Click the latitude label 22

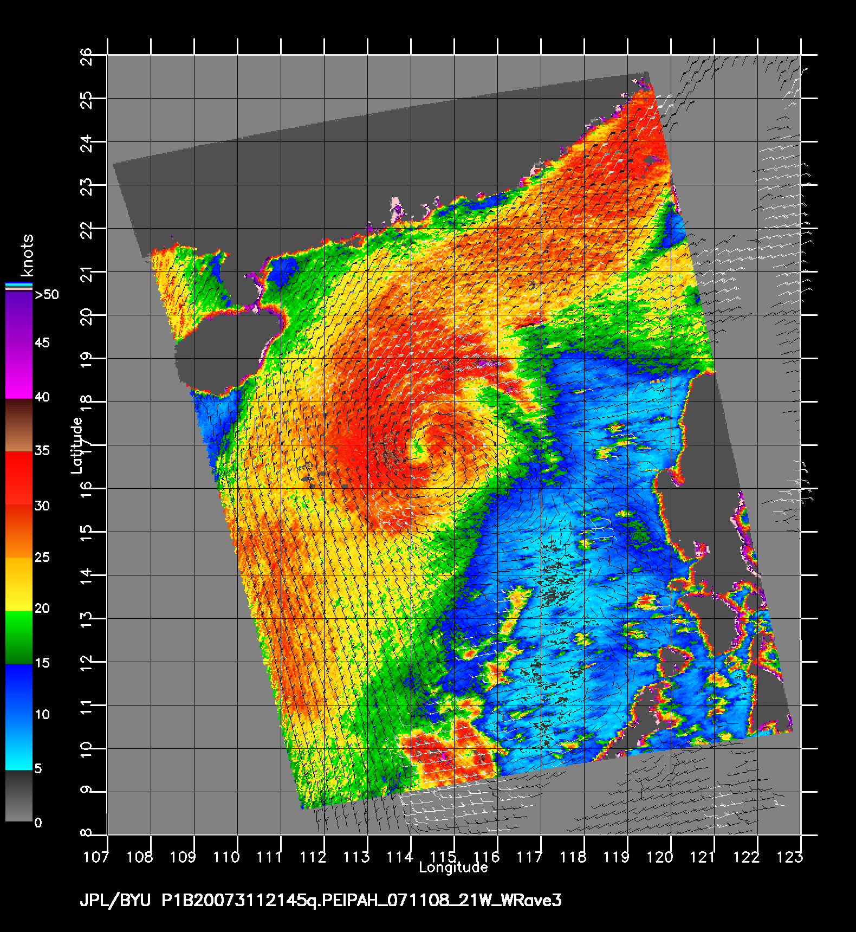point(87,230)
